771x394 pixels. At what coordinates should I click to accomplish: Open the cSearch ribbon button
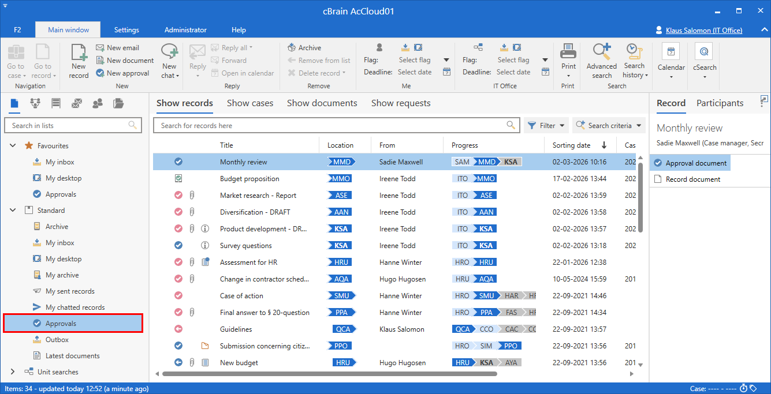705,61
